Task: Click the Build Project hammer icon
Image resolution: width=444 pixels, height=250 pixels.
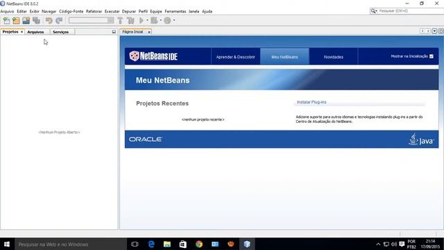Action: point(120,20)
